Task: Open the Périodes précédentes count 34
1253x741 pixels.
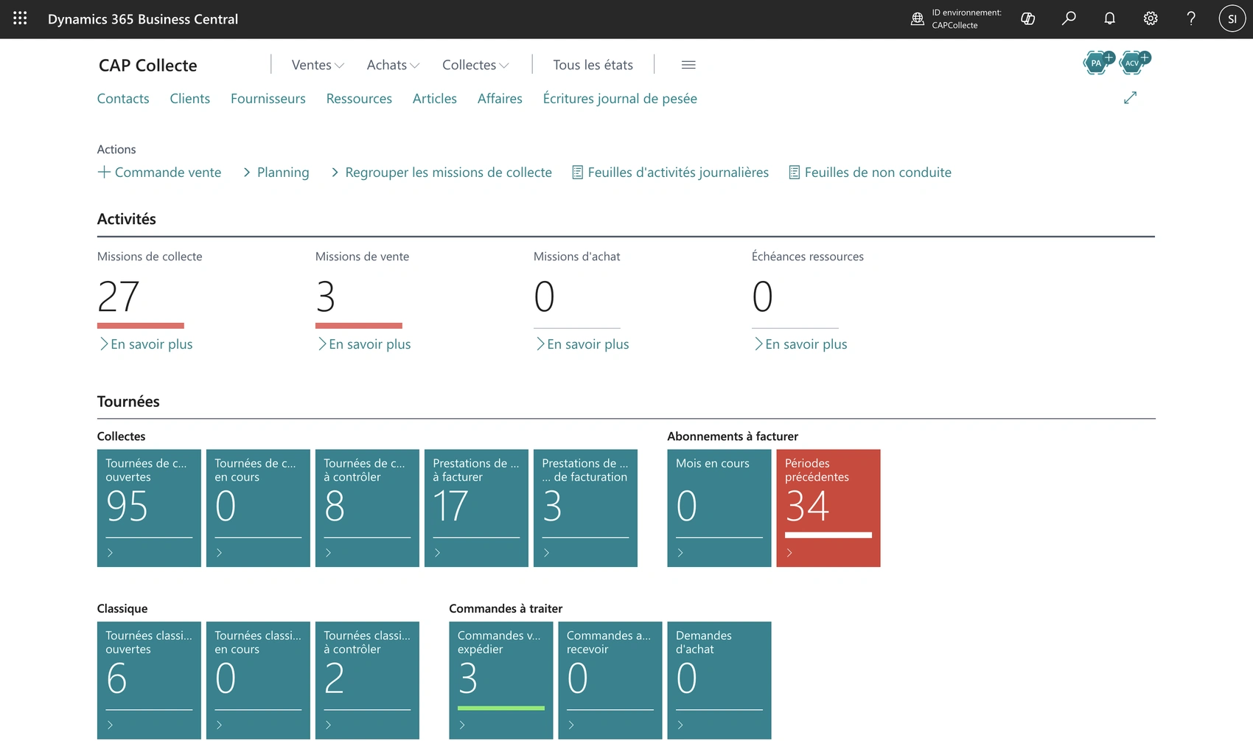Action: click(x=807, y=507)
